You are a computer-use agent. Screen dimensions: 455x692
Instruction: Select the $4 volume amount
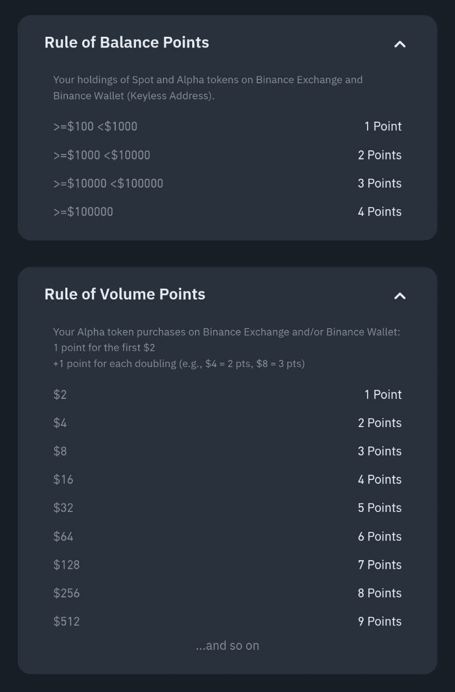click(60, 423)
